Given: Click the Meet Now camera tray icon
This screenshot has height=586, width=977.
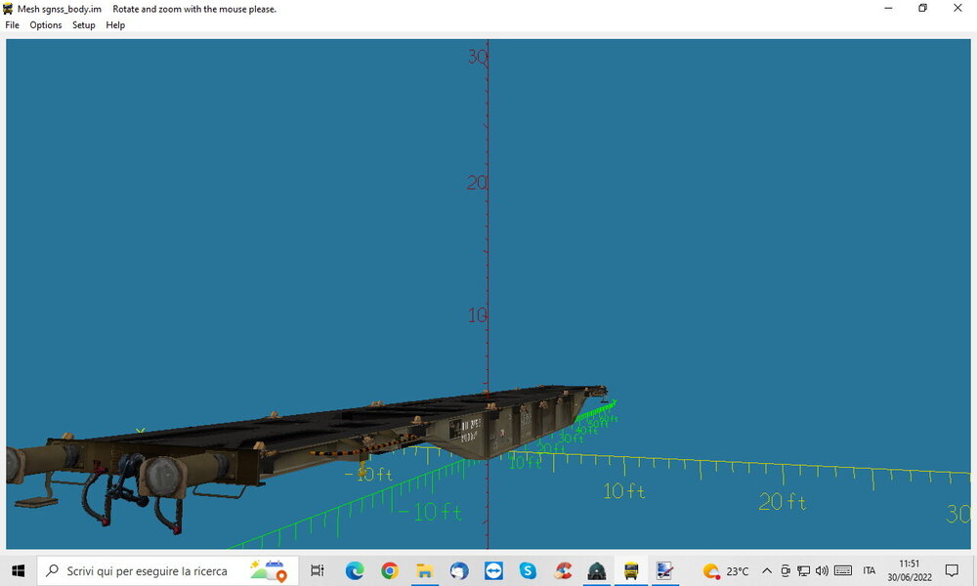Looking at the screenshot, I should [x=786, y=570].
